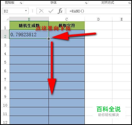Click the formula bar options dots handle

coord(33,11)
